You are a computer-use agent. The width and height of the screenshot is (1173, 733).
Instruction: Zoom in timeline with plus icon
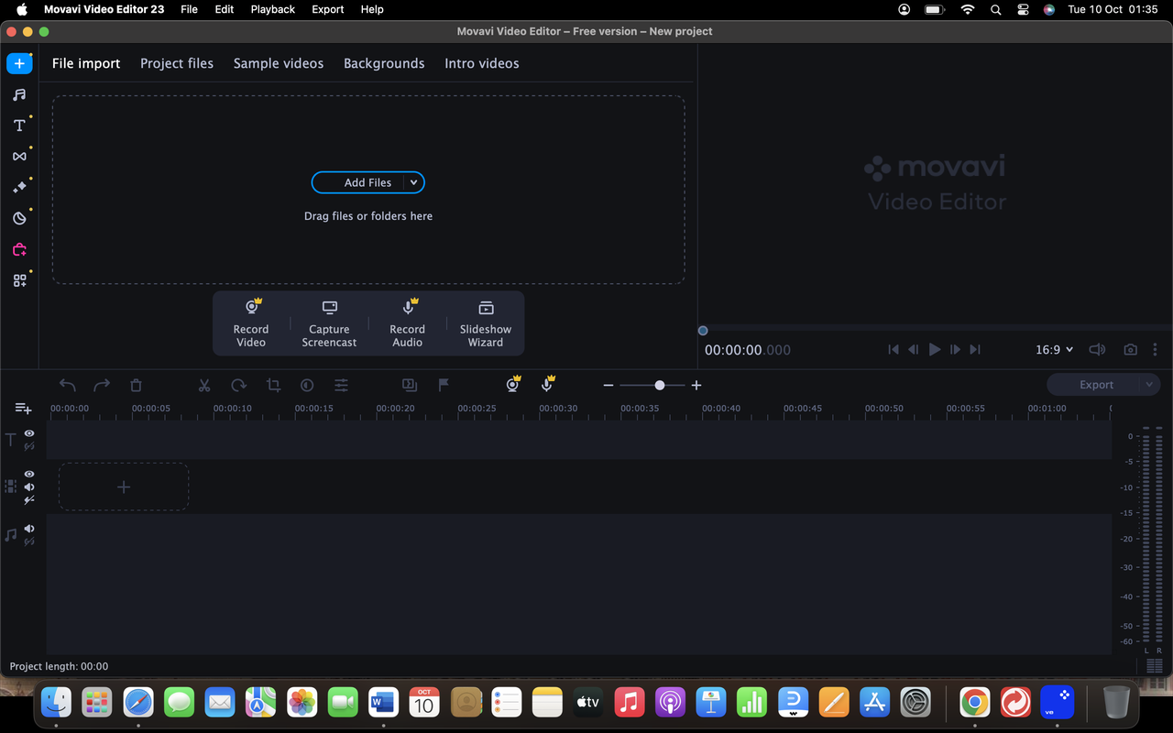(x=696, y=386)
